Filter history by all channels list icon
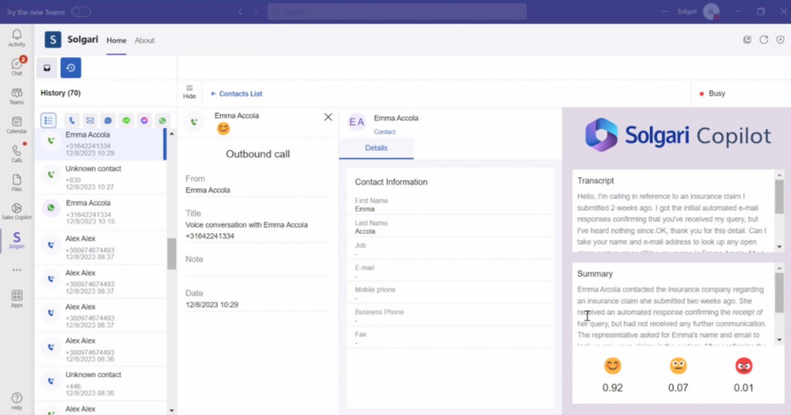 click(x=48, y=120)
